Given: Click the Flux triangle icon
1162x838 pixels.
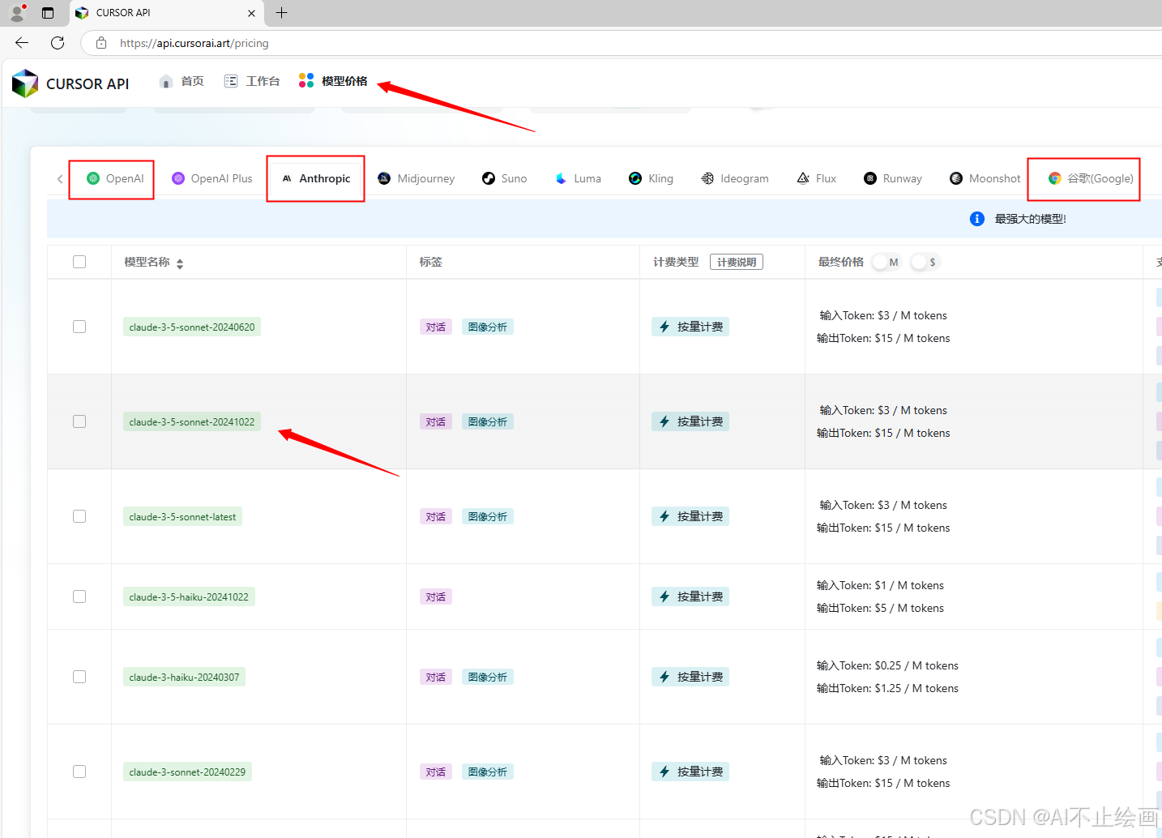Looking at the screenshot, I should [x=803, y=178].
